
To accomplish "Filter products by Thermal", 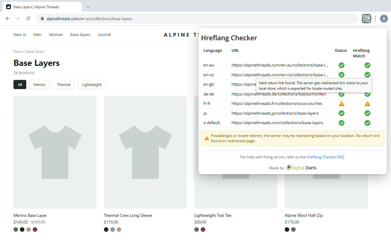I will click(64, 84).
